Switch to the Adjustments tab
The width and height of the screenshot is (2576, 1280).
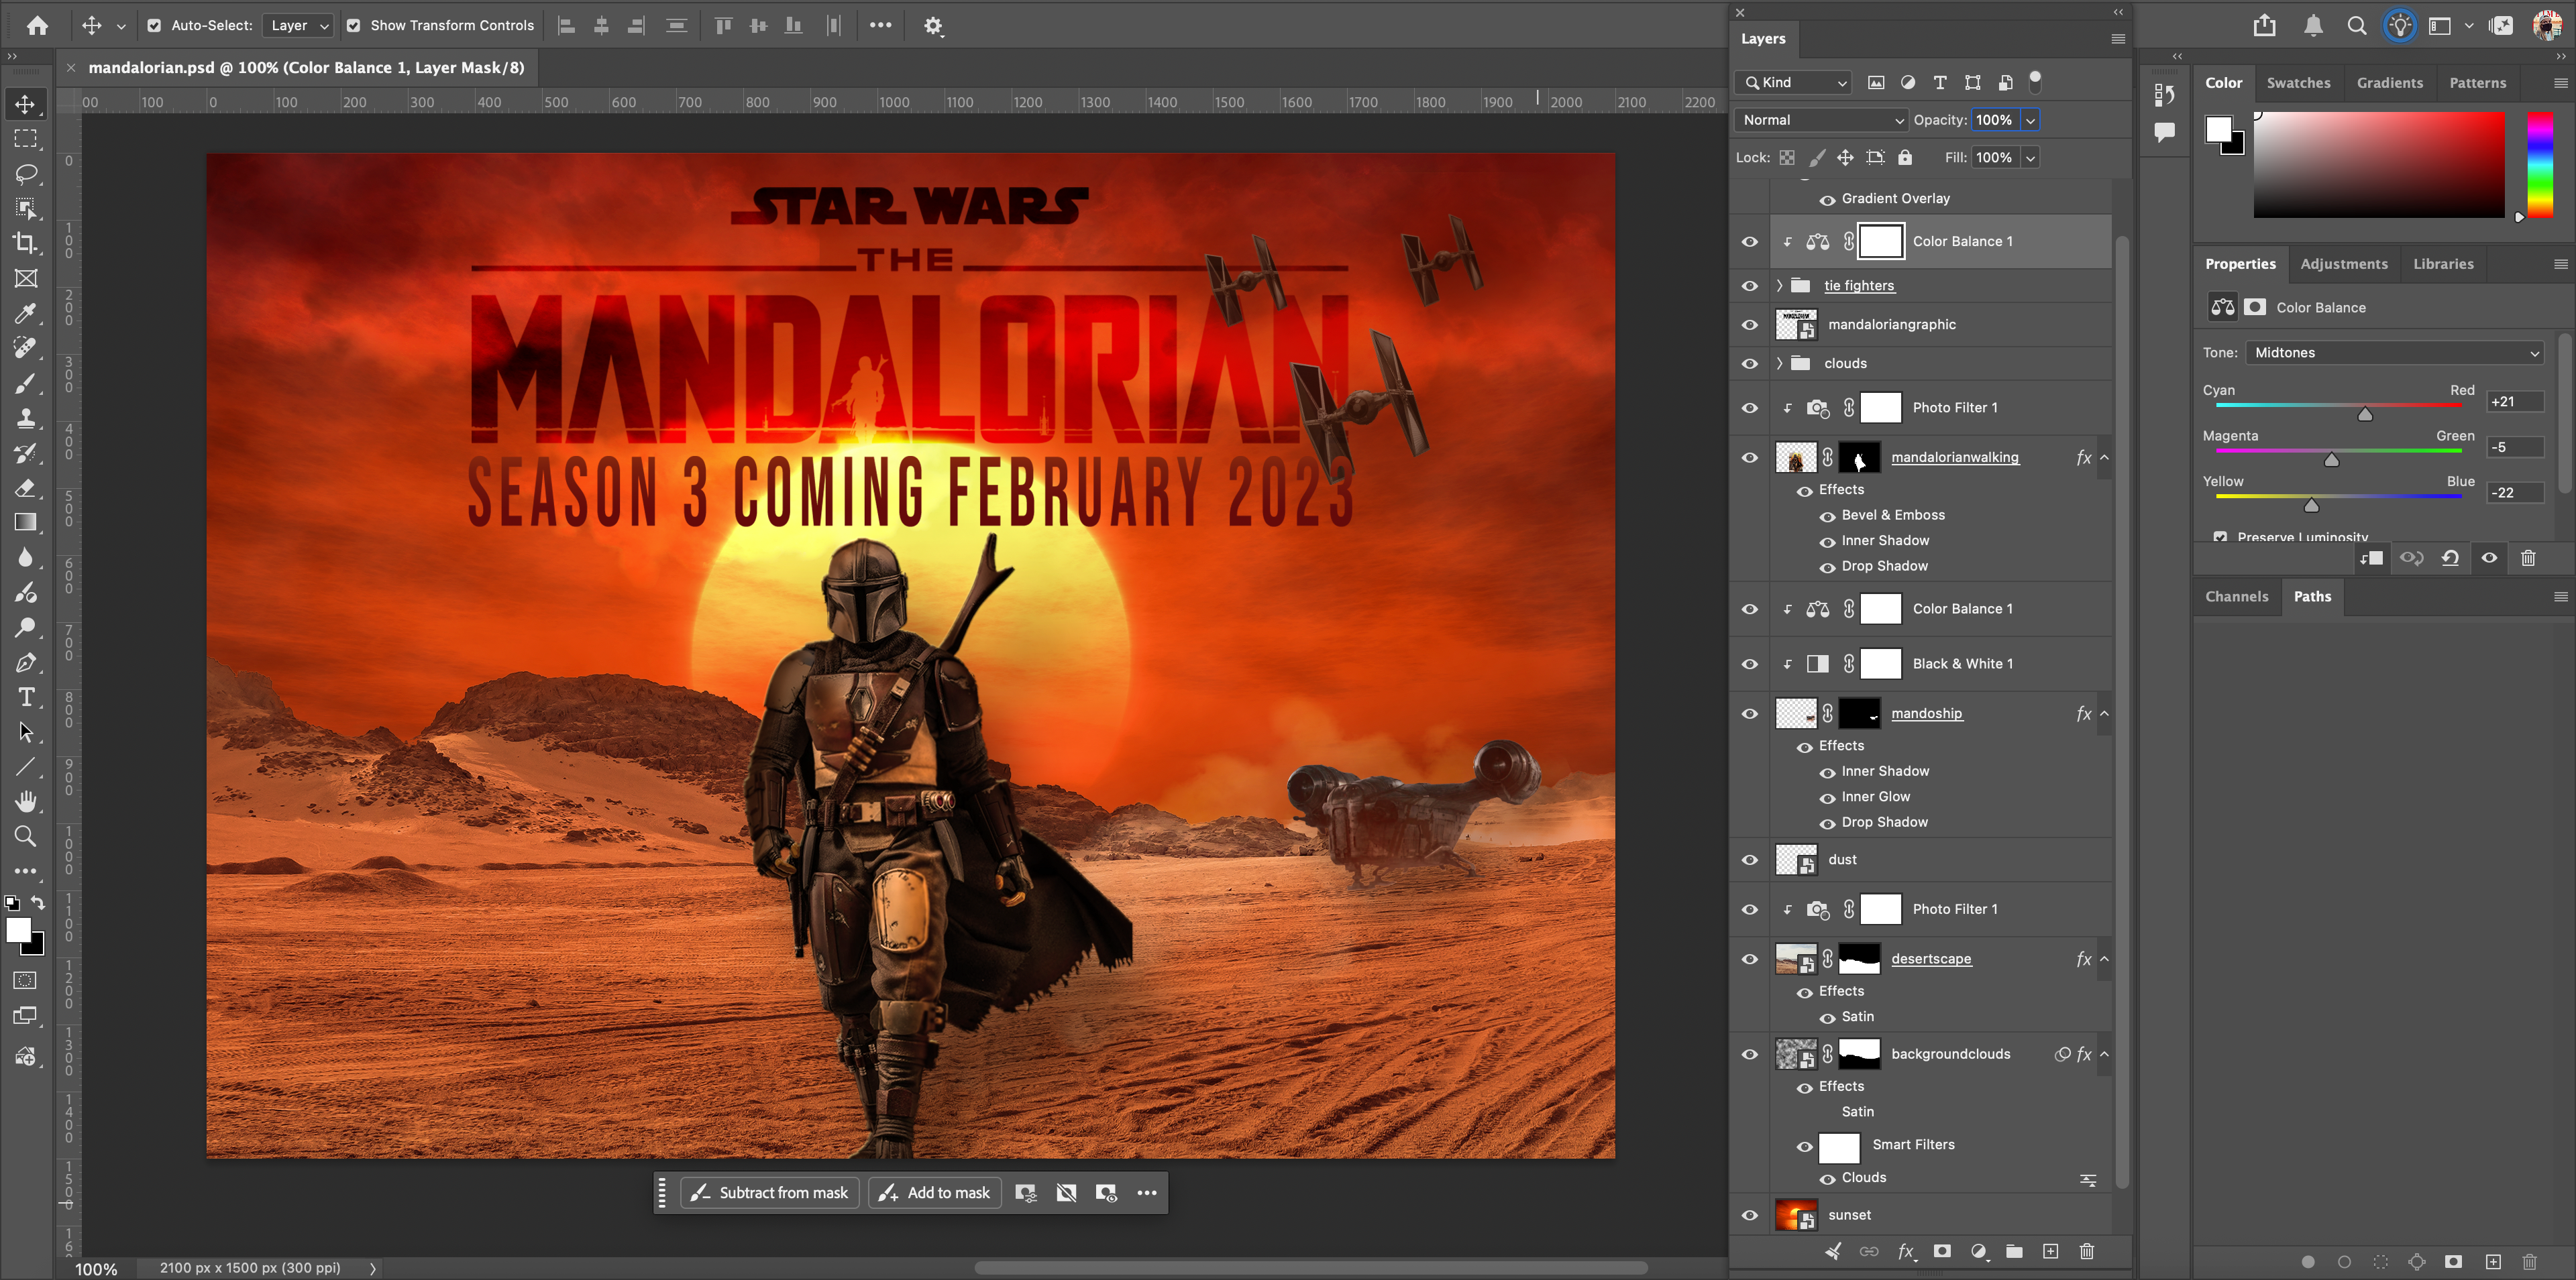tap(2343, 264)
